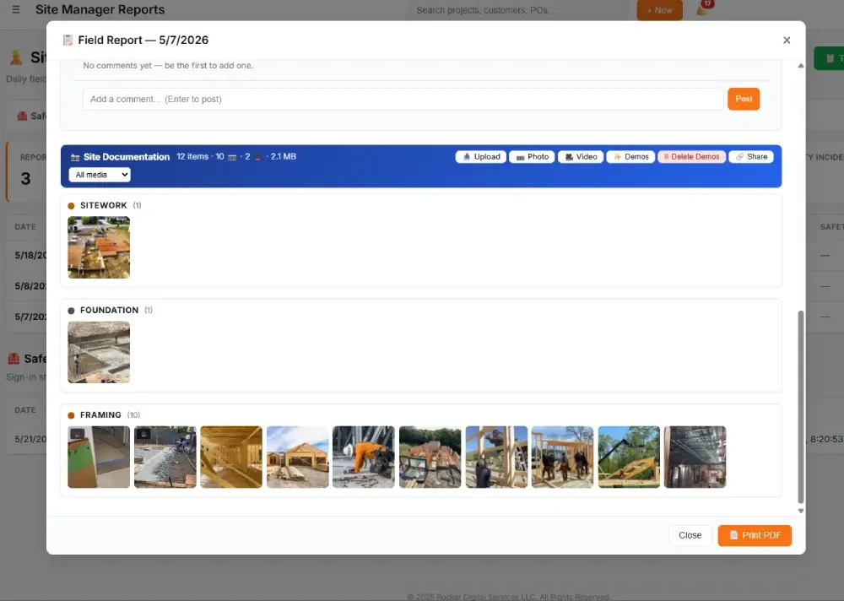Click the "Field Report — 5/7/2026" dialog title
The width and height of the screenshot is (844, 601).
pos(143,41)
